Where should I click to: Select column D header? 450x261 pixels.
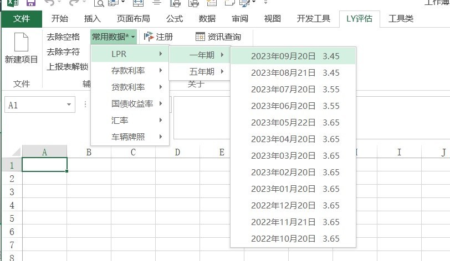[x=177, y=152]
